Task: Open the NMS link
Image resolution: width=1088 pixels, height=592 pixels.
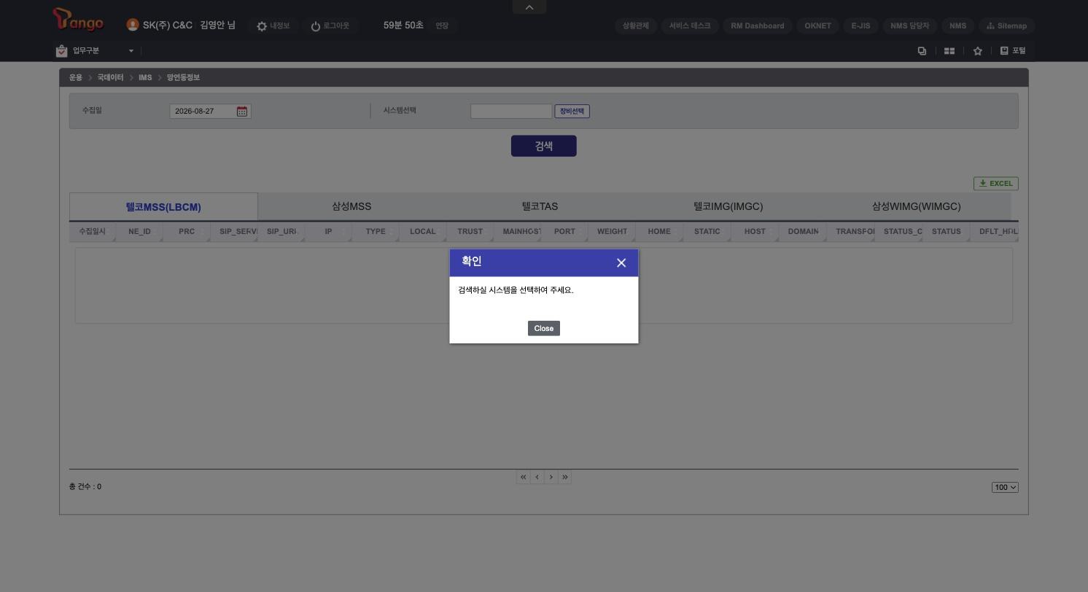Action: click(x=958, y=26)
